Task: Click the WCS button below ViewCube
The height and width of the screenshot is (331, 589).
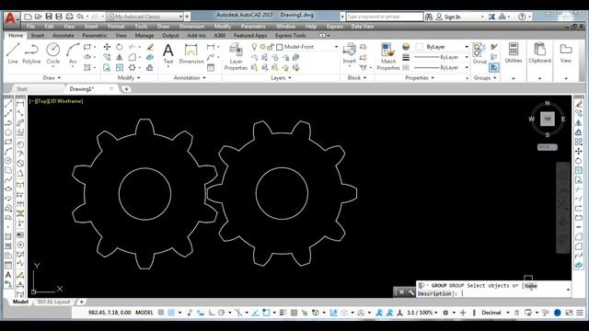Action: click(548, 147)
